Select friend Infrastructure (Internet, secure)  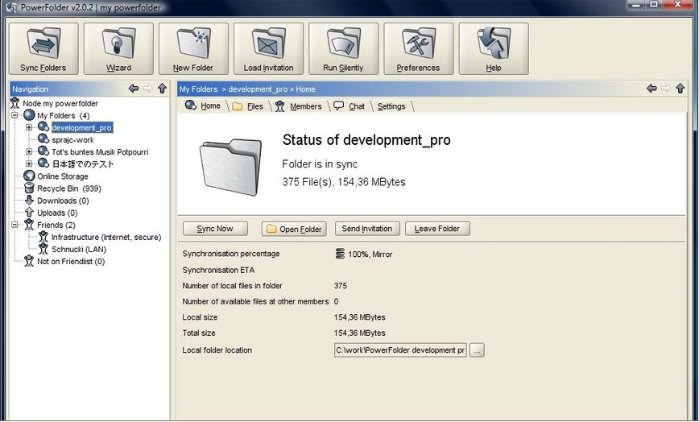106,237
